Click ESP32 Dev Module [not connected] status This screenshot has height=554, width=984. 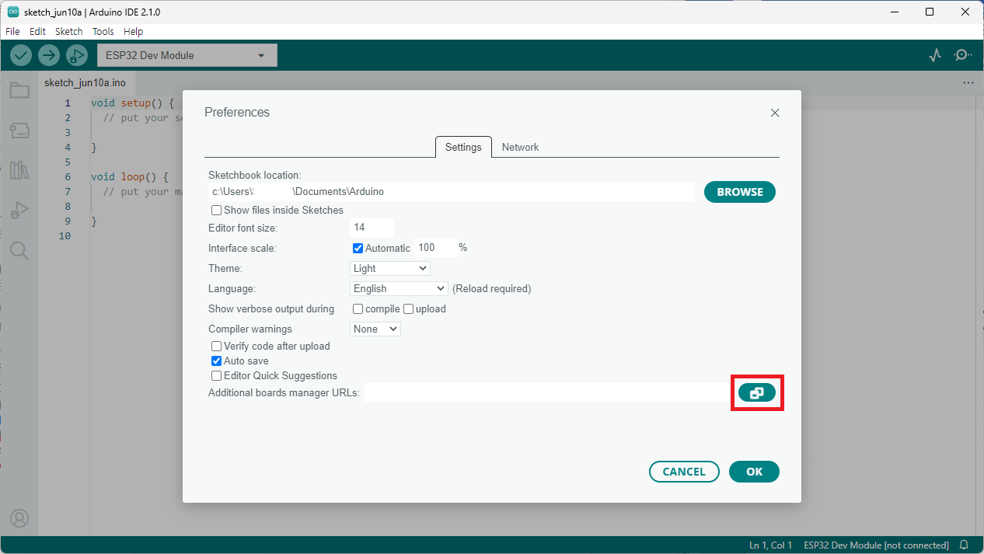pyautogui.click(x=876, y=545)
